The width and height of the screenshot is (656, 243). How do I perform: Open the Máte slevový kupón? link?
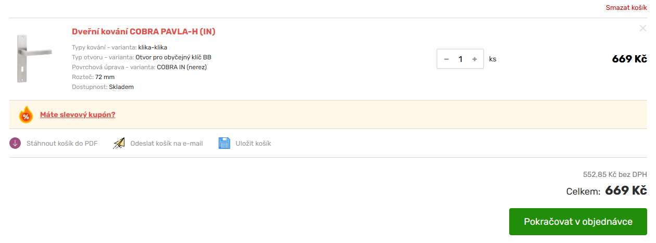coord(78,115)
